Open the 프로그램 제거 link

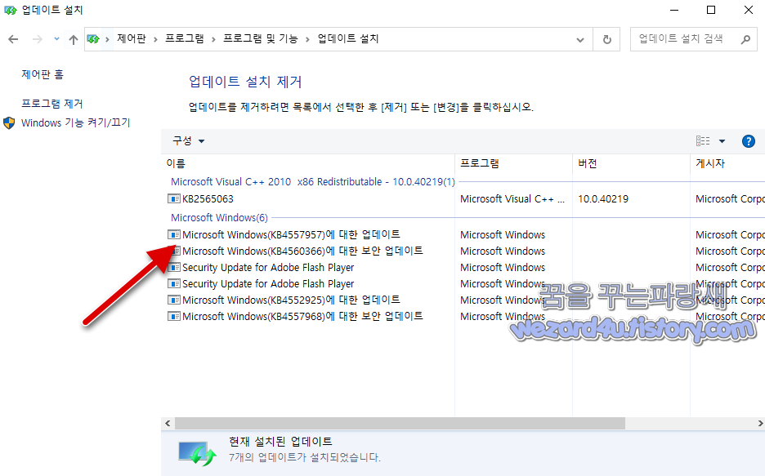(x=51, y=104)
